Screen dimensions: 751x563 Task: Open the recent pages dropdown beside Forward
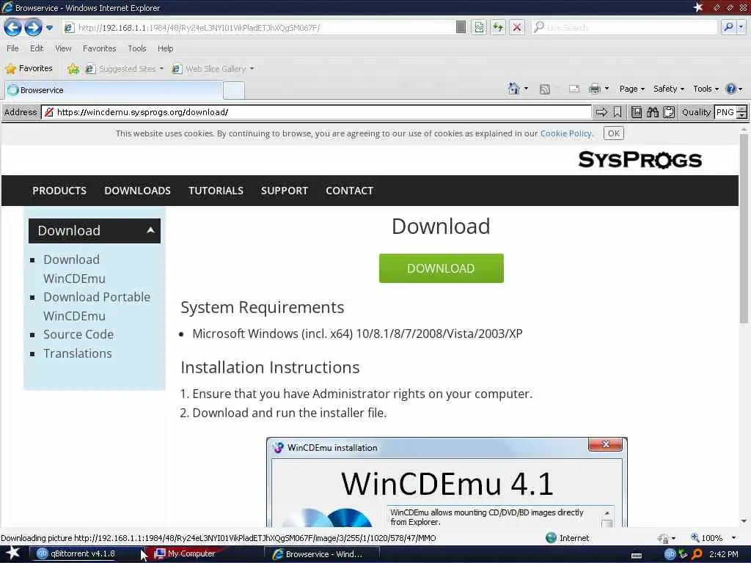(49, 28)
